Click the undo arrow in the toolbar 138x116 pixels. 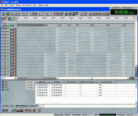[22, 14]
